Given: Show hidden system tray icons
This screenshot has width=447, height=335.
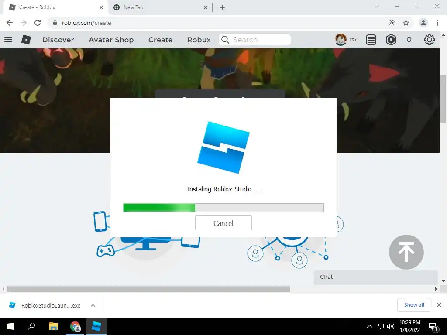Looking at the screenshot, I should point(369,326).
